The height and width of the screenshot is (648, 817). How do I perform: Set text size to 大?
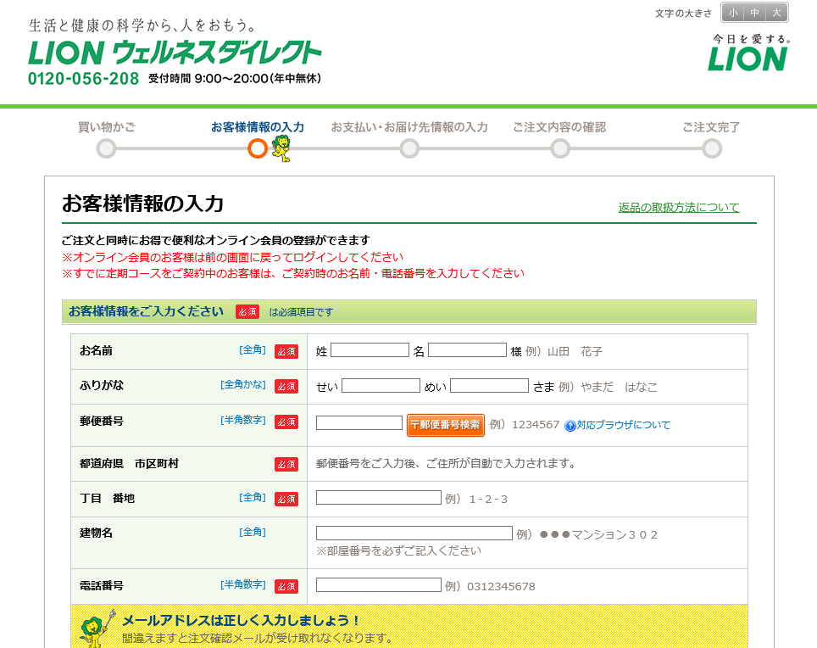776,13
